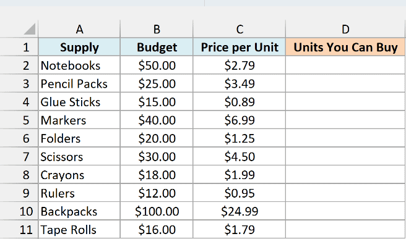Select the "Backpacks" cell
This screenshot has height=239, width=406.
[x=79, y=211]
